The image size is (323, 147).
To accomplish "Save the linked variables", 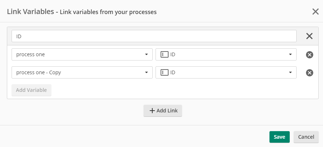I will click(x=279, y=137).
